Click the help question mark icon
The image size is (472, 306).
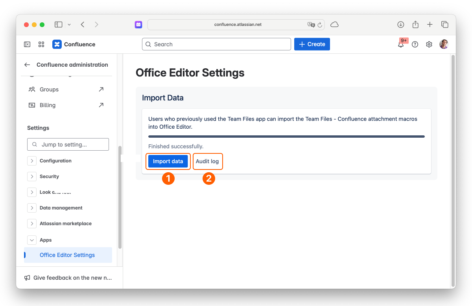(x=415, y=44)
